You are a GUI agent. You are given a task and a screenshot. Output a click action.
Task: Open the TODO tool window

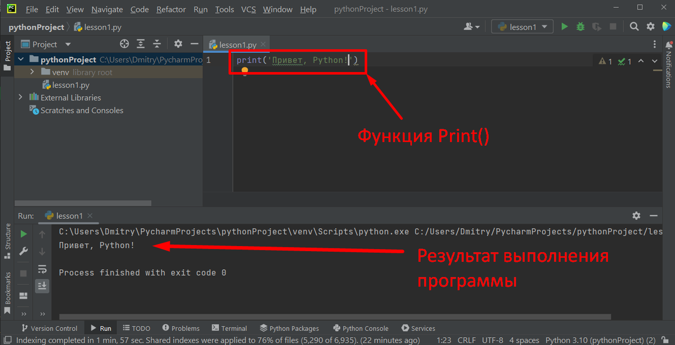(x=136, y=328)
